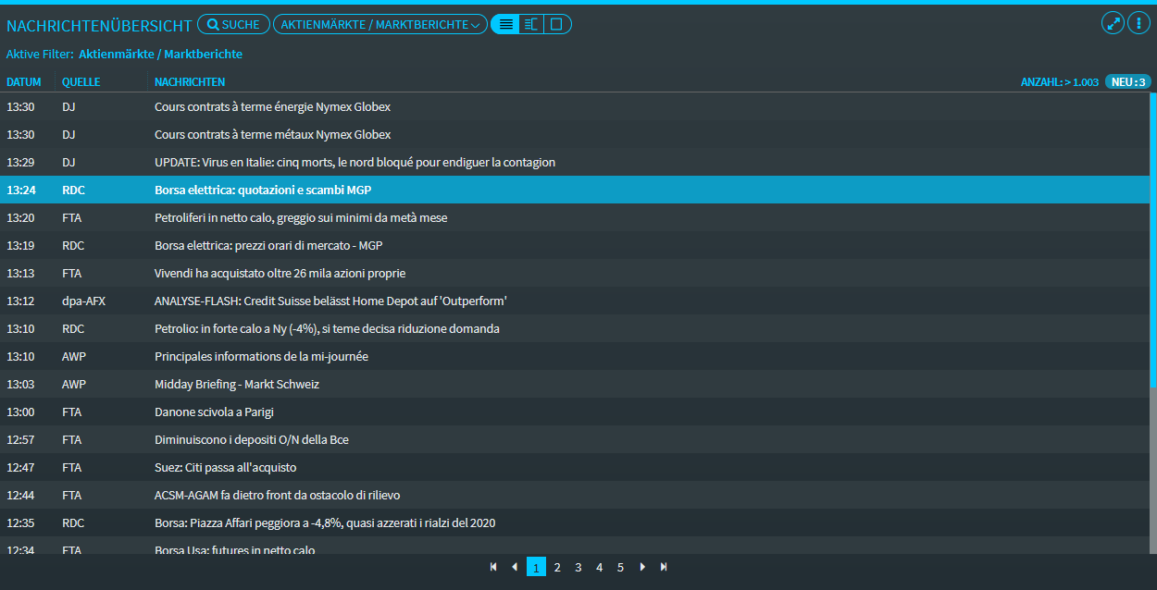Go to the next page

point(642,567)
